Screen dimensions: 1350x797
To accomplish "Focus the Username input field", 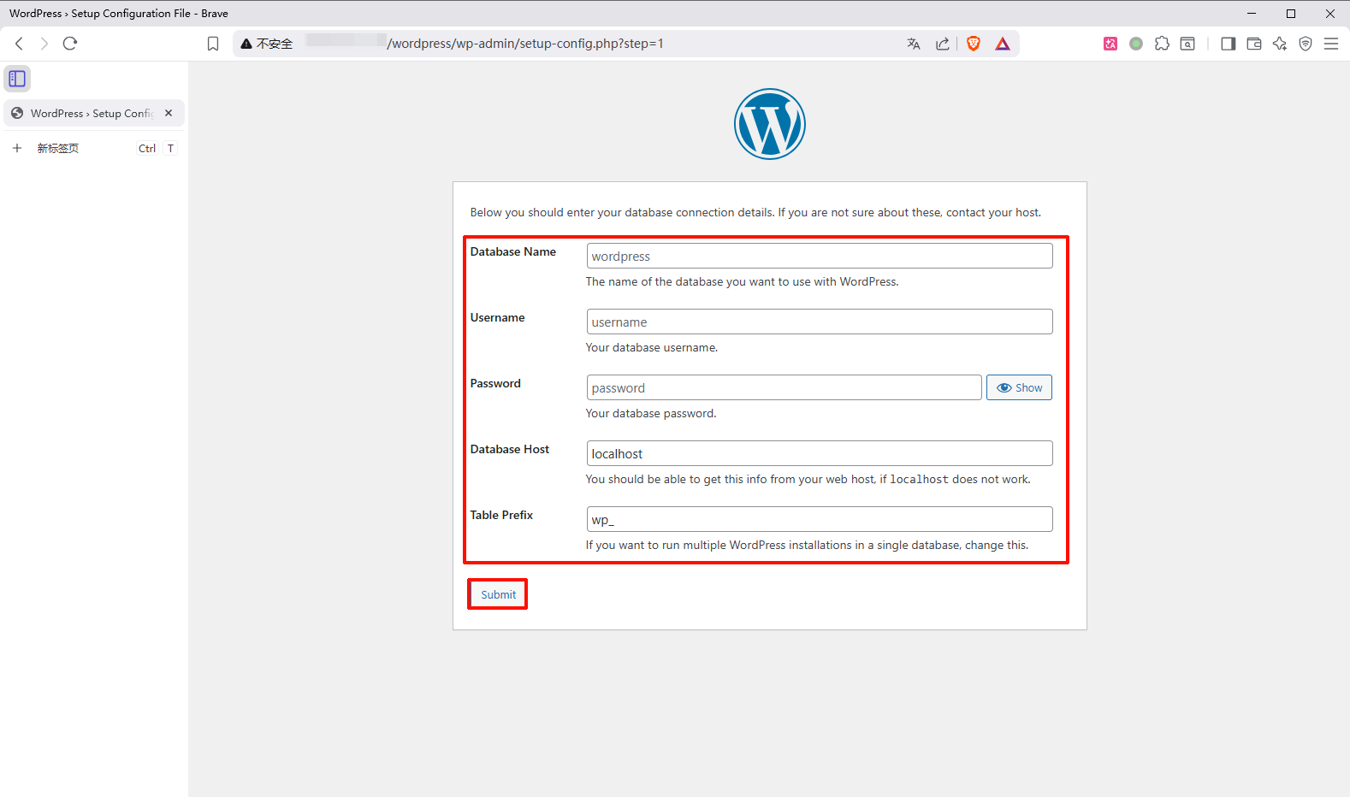I will 820,322.
